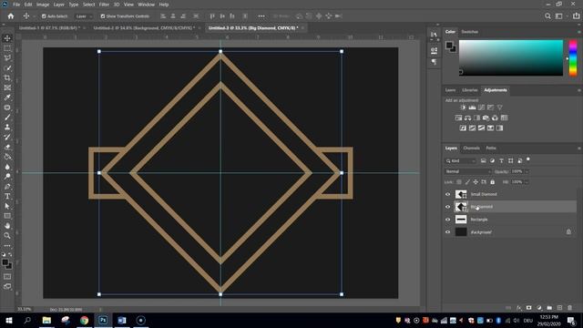Viewport: 583px width, 328px height.
Task: Click the Curves adjustment icon
Action: pos(482,108)
